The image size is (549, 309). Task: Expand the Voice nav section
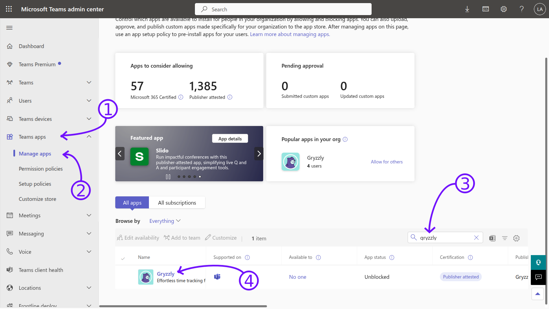pyautogui.click(x=89, y=252)
